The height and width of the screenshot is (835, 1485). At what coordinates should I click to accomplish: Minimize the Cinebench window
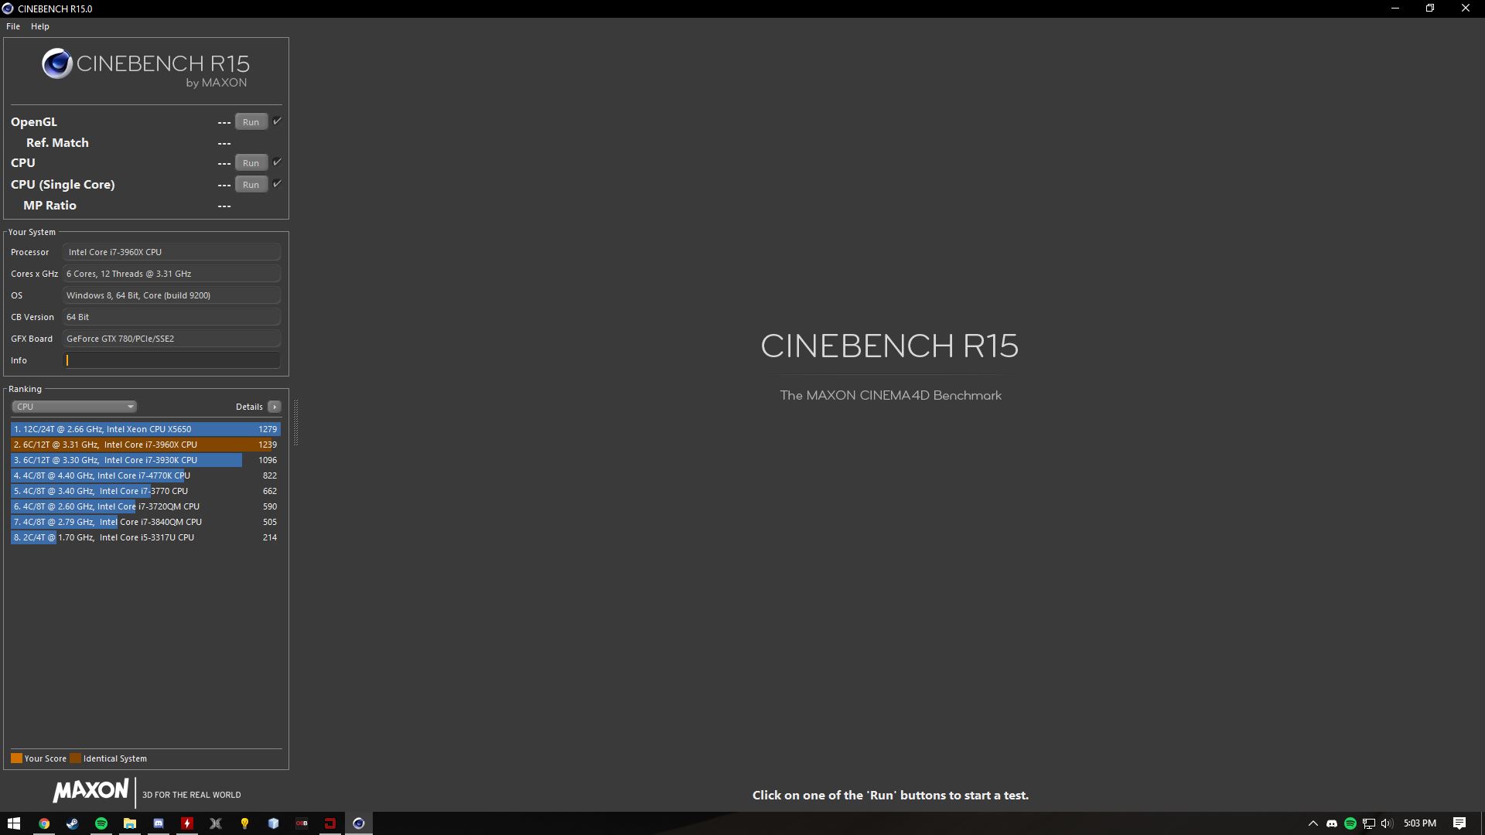[x=1395, y=9]
